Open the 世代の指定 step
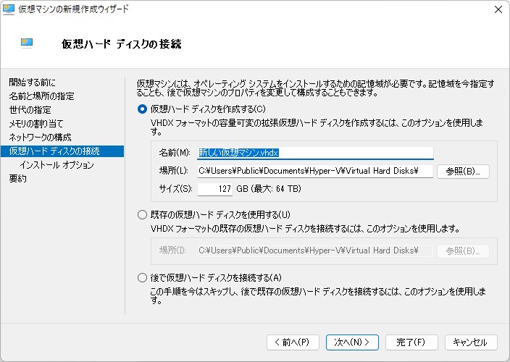The height and width of the screenshot is (362, 510). [x=30, y=110]
